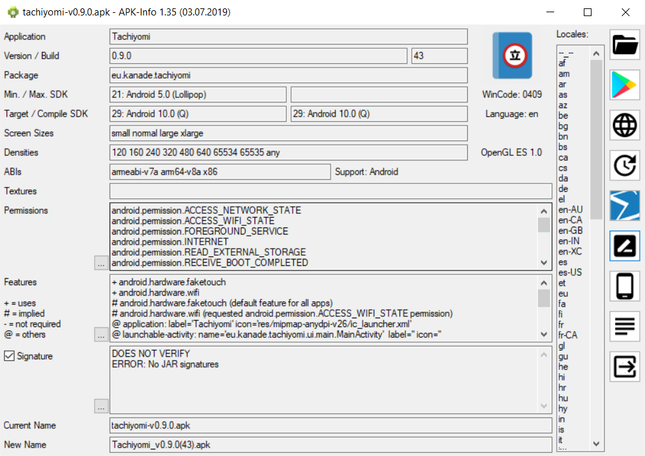Select android.permission.INTERNET line
Image resolution: width=645 pixels, height=456 pixels.
[x=170, y=242]
